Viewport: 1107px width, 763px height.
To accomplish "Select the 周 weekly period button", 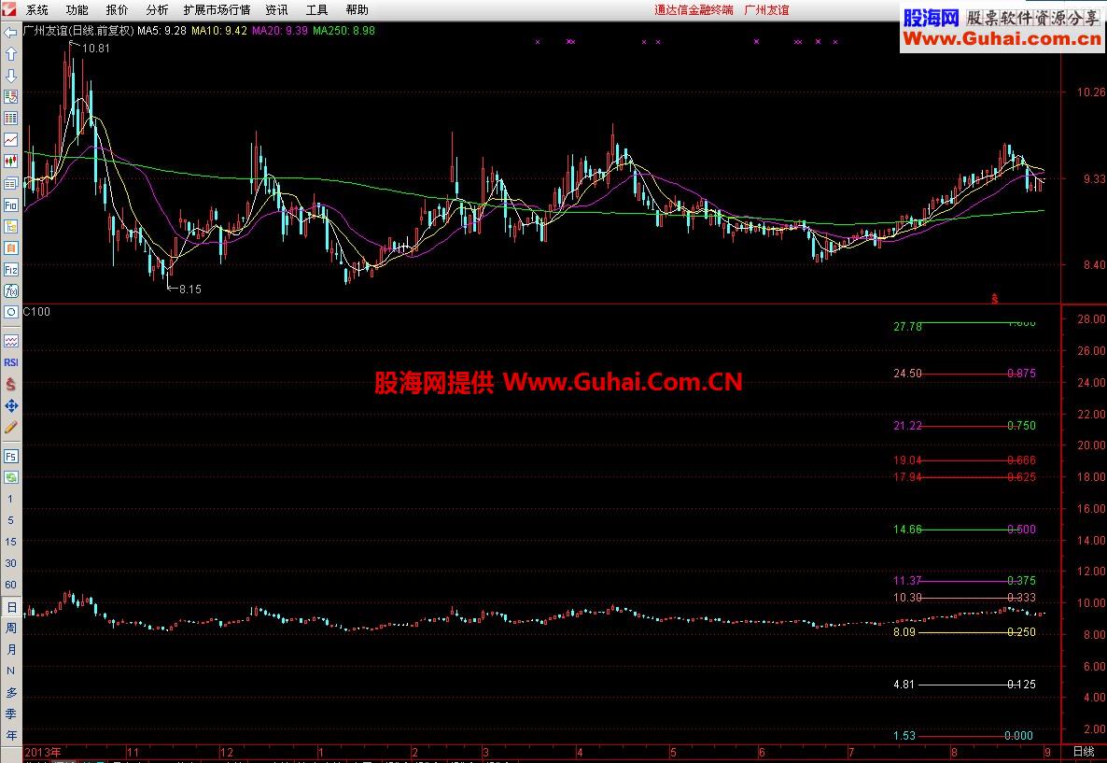I will pos(10,629).
